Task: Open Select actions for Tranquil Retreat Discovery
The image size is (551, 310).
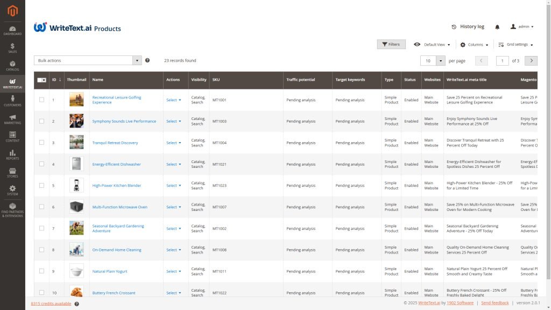Action: coord(173,143)
